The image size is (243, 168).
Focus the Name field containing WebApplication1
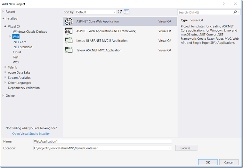pos(102,141)
